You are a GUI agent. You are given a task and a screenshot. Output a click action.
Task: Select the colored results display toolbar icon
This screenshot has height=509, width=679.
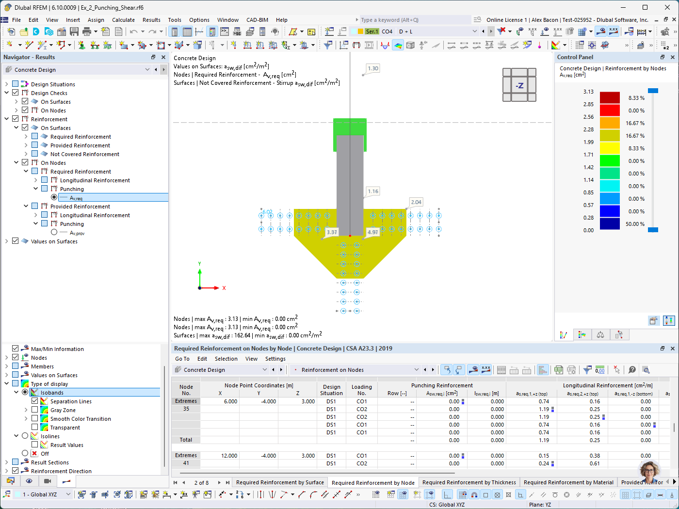click(474, 369)
